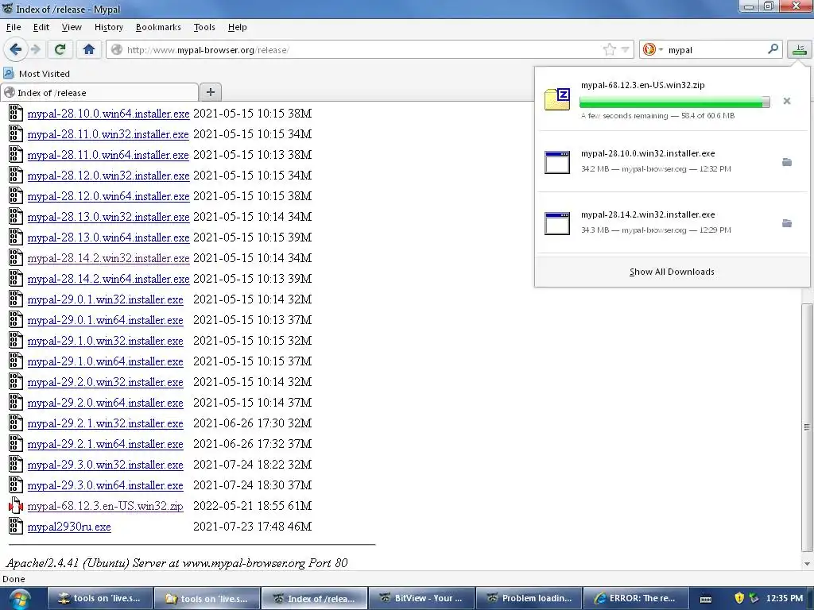
Task: Switch to BitView taskbar window
Action: (421, 598)
